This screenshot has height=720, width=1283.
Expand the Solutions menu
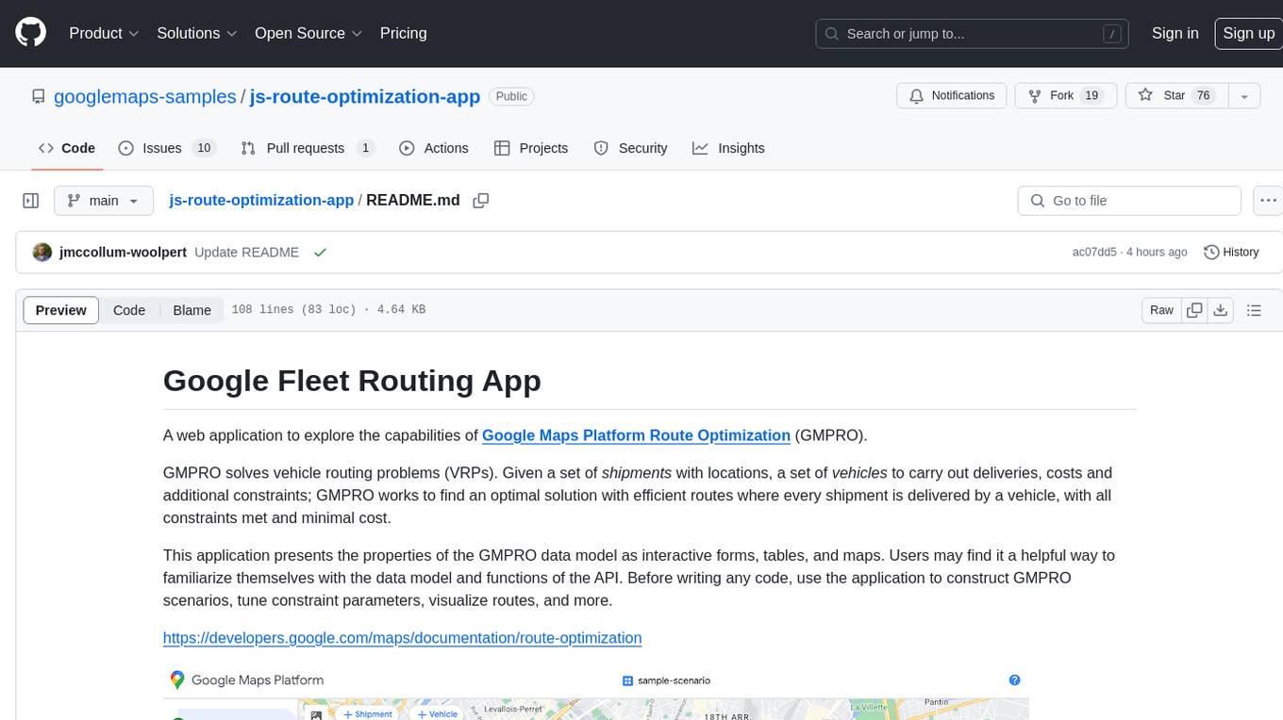(196, 33)
